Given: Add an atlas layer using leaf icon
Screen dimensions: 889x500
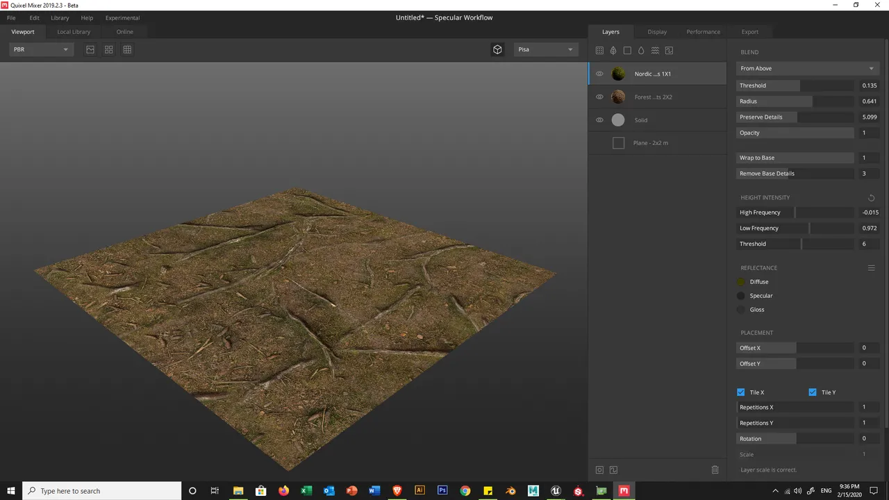Looking at the screenshot, I should [613, 50].
